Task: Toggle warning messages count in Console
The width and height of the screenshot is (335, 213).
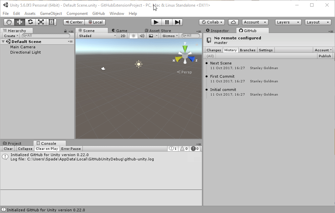Action: tap(184, 149)
